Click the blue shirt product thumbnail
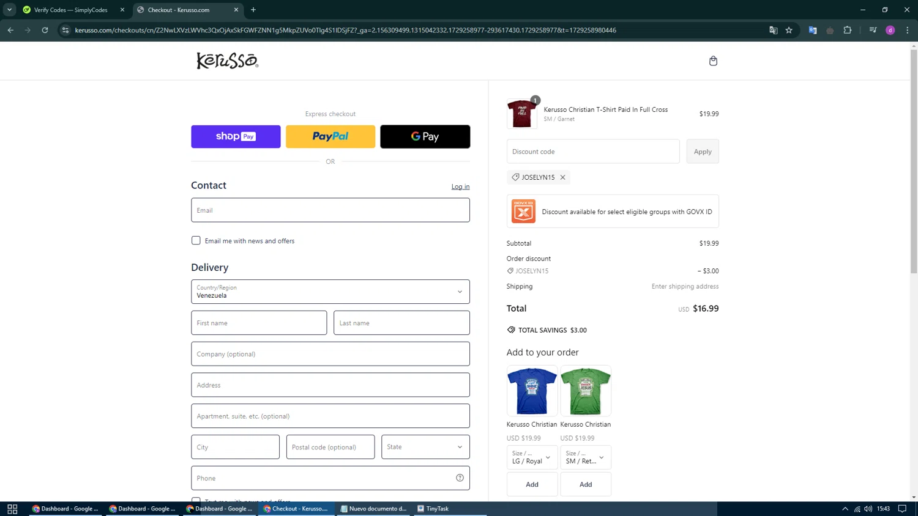 (532, 391)
